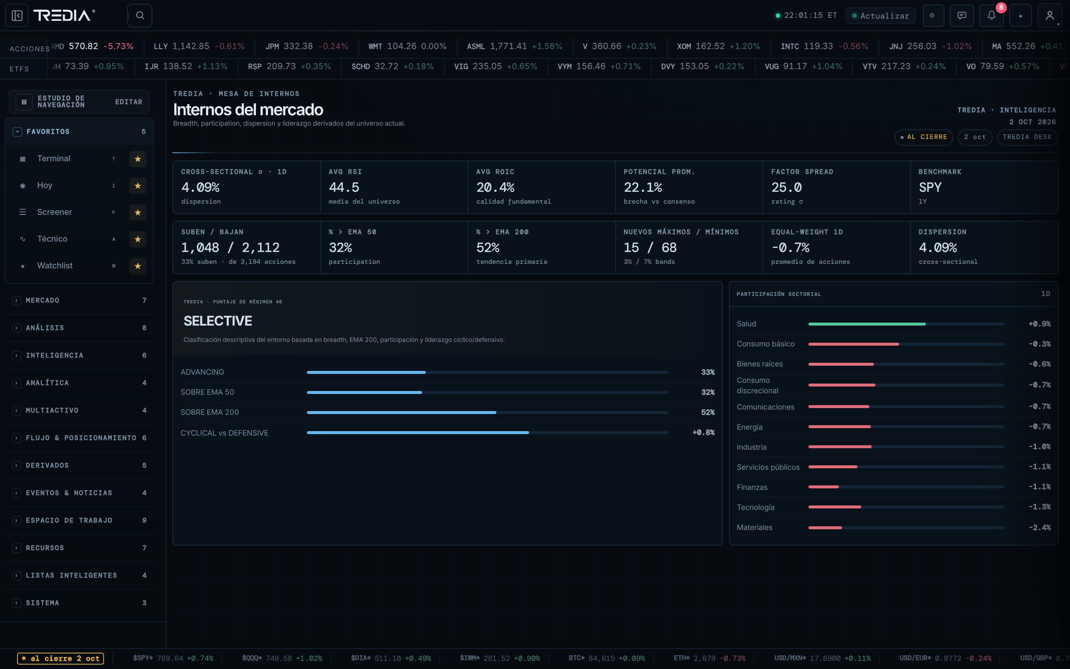The width and height of the screenshot is (1070, 669).
Task: Expand the Mercado section
Action: tap(79, 300)
